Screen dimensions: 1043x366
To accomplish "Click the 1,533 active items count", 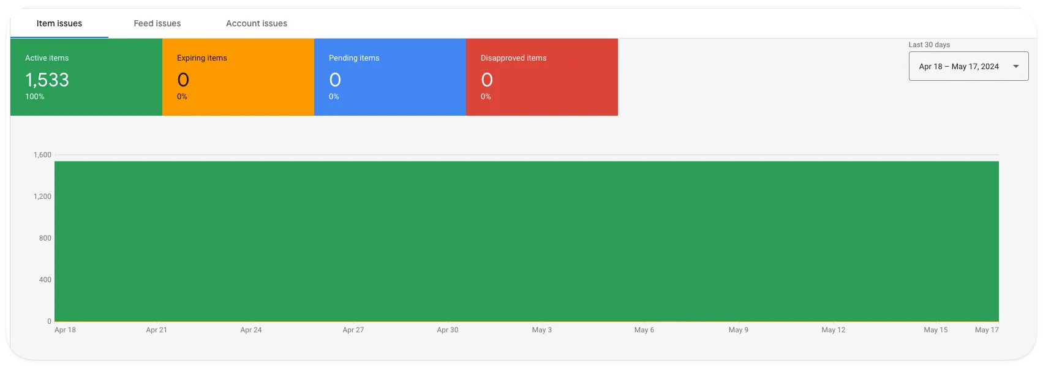I will tap(47, 80).
